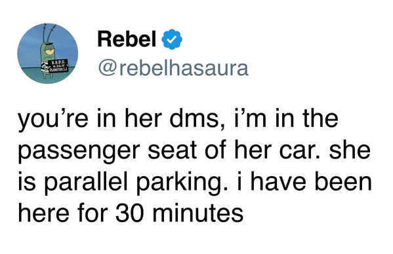Click "you're" at the tweet start

53,120
